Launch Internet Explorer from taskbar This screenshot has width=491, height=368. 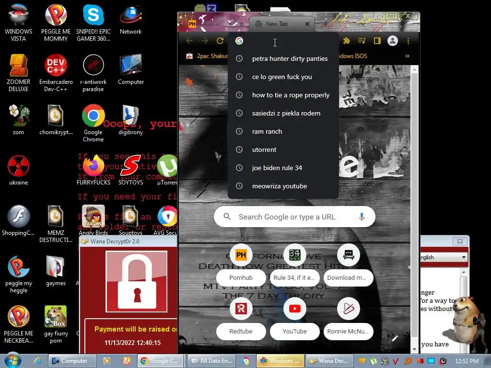pos(37,361)
